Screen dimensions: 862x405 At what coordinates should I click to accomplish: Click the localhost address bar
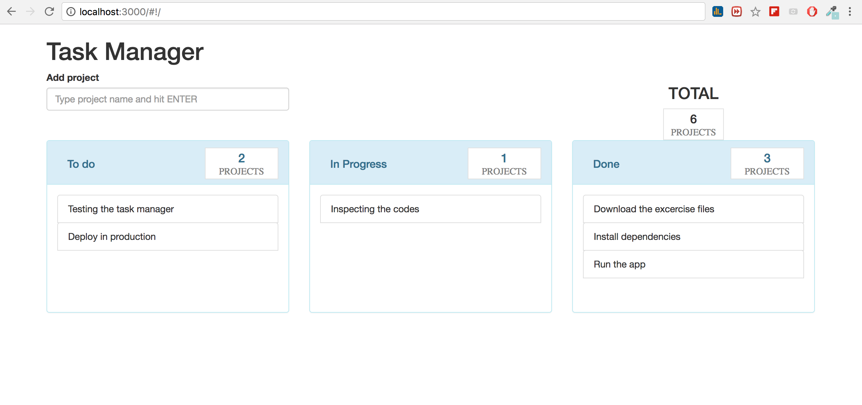(x=371, y=12)
